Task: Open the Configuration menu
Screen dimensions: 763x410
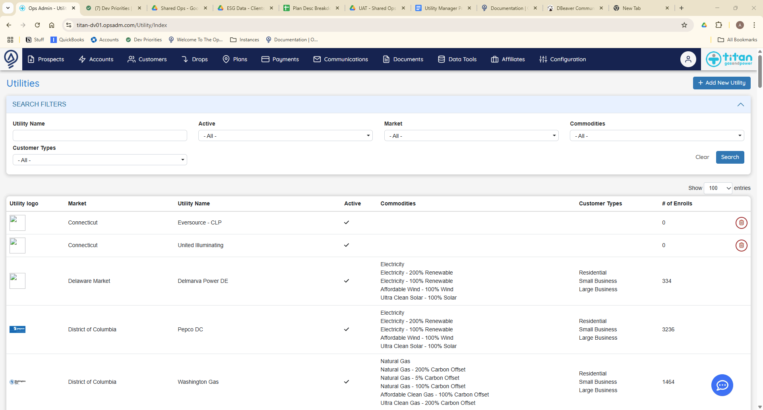Action: 562,59
